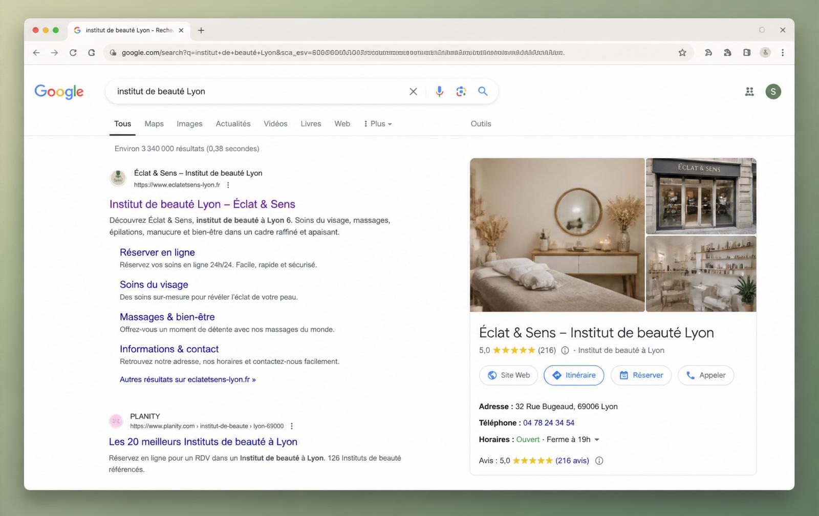Click the 'Itinéraire' button
The image size is (819, 516).
573,375
